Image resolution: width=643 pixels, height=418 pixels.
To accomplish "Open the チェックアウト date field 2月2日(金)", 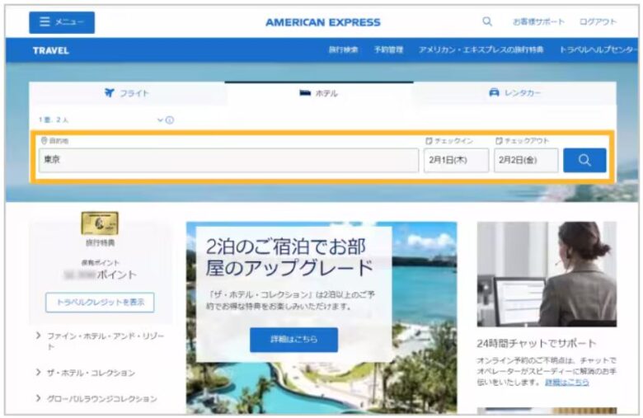I will pos(526,160).
